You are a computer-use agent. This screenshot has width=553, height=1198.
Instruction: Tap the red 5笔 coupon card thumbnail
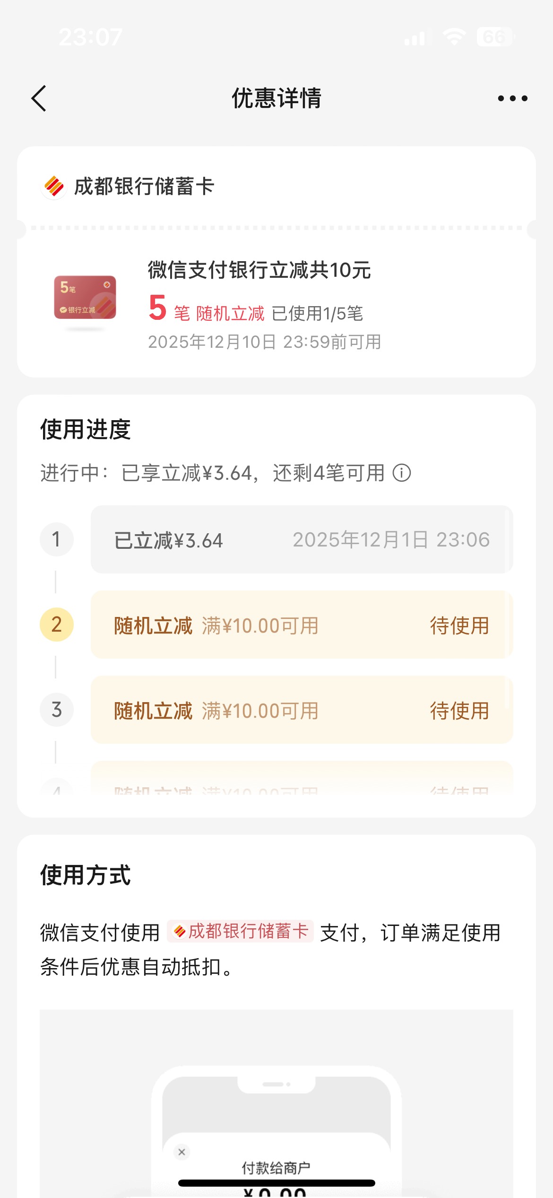tap(85, 298)
